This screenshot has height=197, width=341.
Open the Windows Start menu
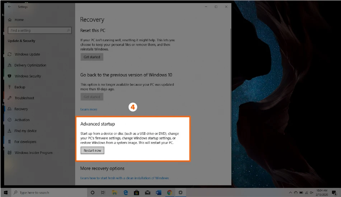tap(6, 192)
